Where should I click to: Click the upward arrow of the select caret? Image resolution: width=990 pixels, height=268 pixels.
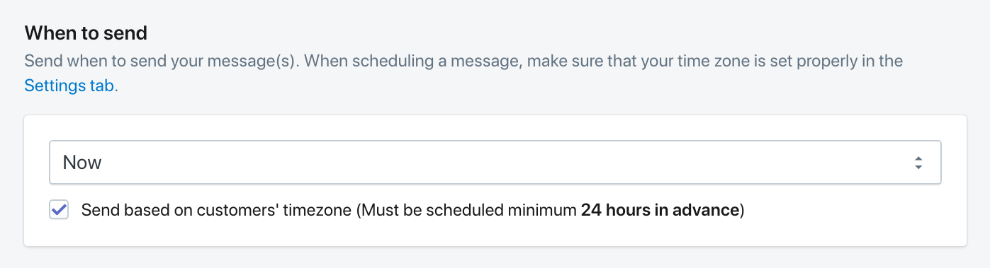pos(918,158)
